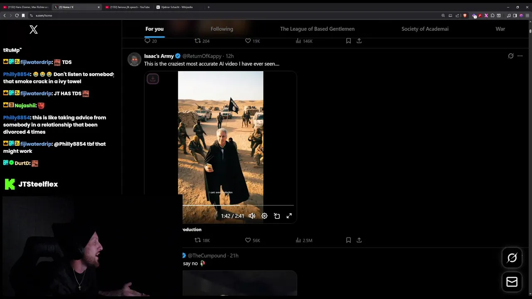Open The League of Based Gentlemen tab
The width and height of the screenshot is (532, 299).
(317, 29)
